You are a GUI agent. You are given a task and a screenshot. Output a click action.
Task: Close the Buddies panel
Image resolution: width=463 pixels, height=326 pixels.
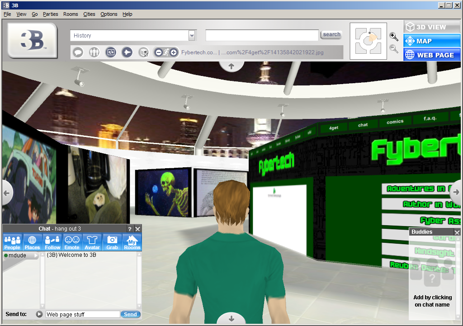coord(457,232)
